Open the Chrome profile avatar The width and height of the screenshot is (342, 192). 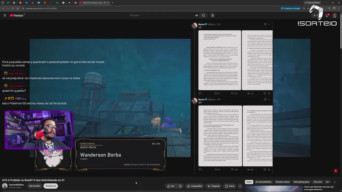pos(334,8)
